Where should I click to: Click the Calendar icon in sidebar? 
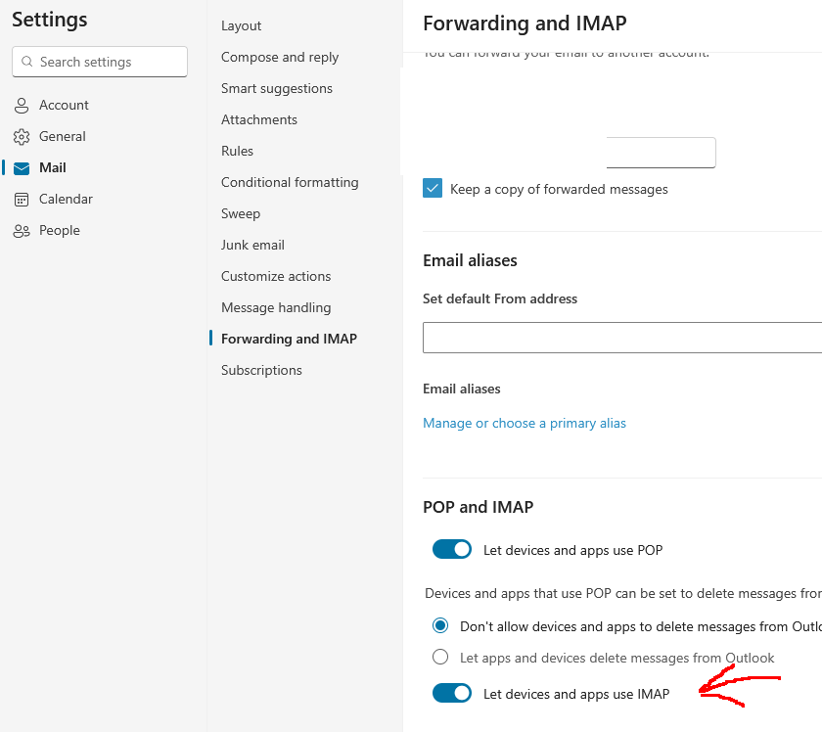22,200
